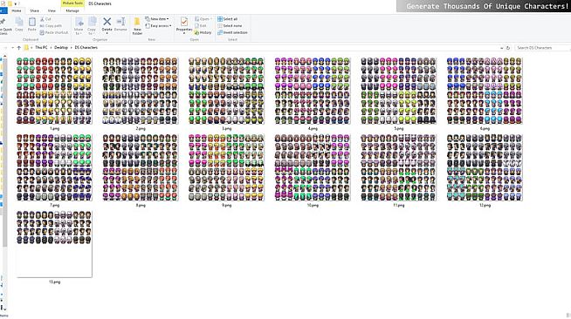Click the navigation pane vertical scrollbar

click(4, 153)
